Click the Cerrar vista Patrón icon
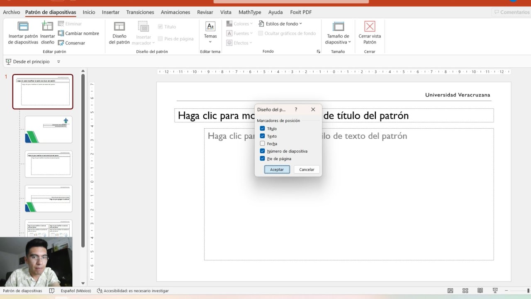This screenshot has height=299, width=531. pos(370,33)
